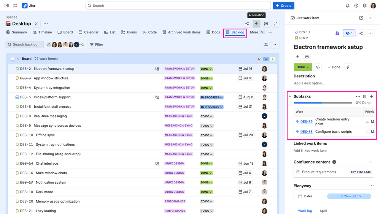The width and height of the screenshot is (380, 214).
Task: Collapse the Subtasks section chevron
Action: point(290,96)
